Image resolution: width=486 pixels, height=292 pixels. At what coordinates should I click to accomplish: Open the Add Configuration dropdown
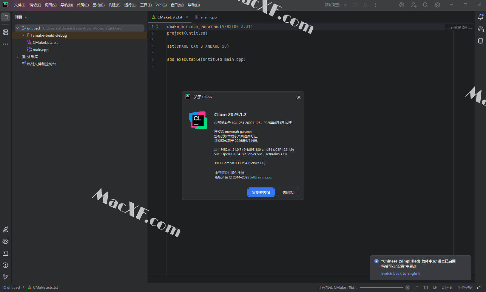(336, 5)
